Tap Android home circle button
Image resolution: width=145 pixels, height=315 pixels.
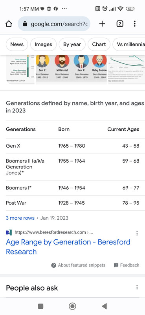(72, 306)
